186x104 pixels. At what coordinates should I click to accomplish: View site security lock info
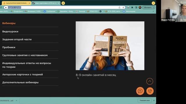(6, 8)
